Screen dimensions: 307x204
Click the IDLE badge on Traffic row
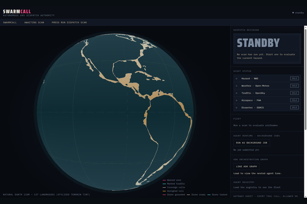tap(294, 93)
